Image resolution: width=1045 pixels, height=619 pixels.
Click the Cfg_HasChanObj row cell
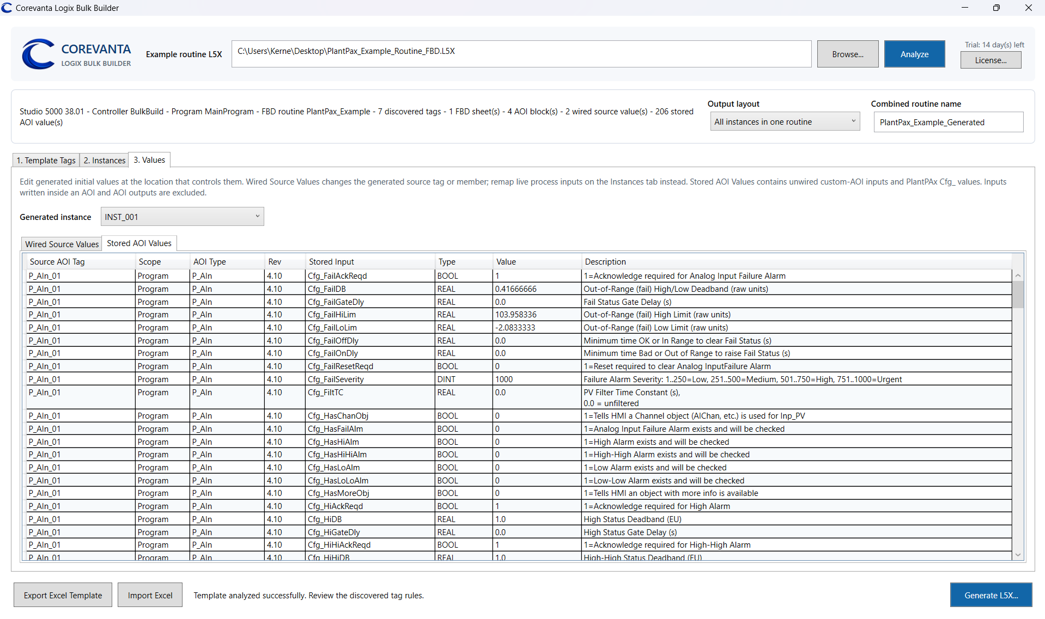point(370,415)
